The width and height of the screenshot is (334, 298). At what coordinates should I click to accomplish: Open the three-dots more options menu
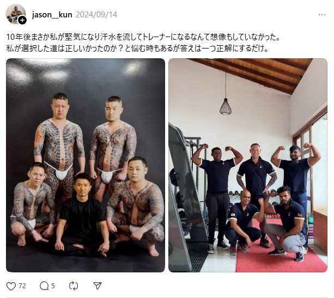click(x=322, y=15)
